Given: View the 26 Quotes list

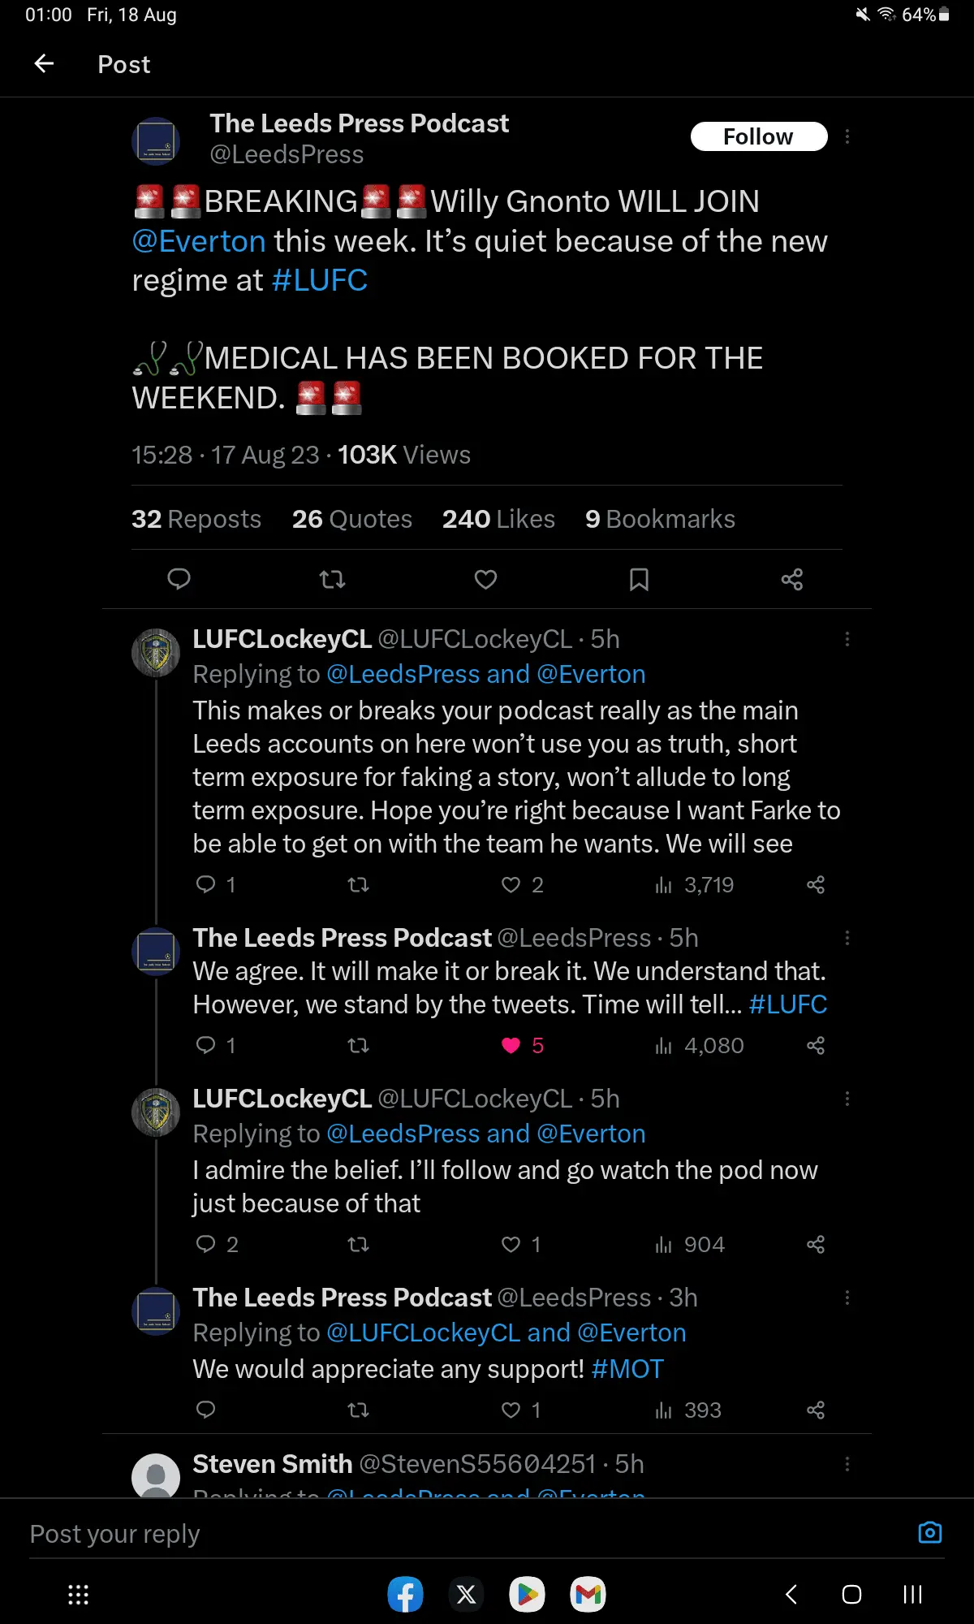Looking at the screenshot, I should coord(351,519).
